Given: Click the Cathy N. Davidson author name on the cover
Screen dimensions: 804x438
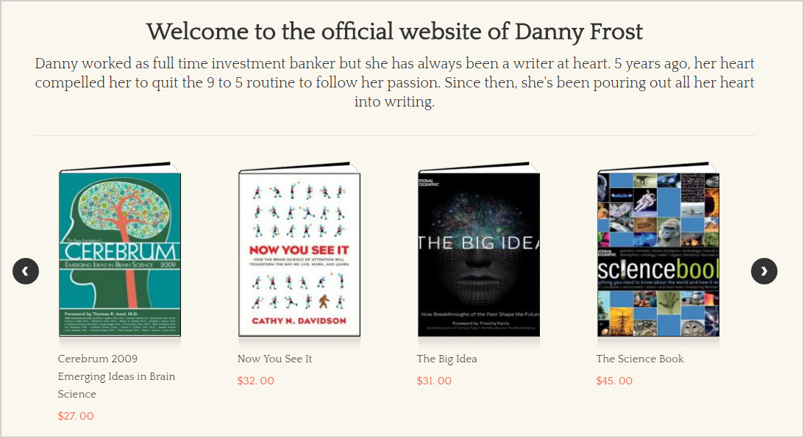Looking at the screenshot, I should 299,320.
